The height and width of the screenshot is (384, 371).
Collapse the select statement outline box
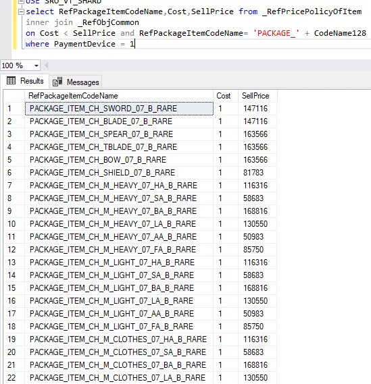pos(22,11)
